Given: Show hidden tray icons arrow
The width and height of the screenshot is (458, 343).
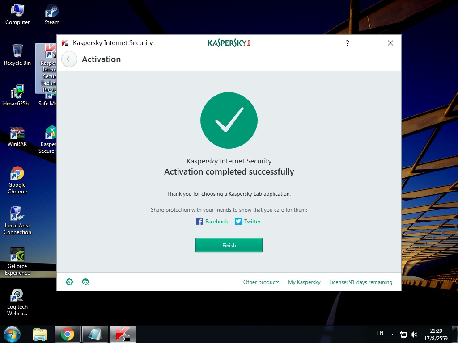Looking at the screenshot, I should click(x=392, y=335).
